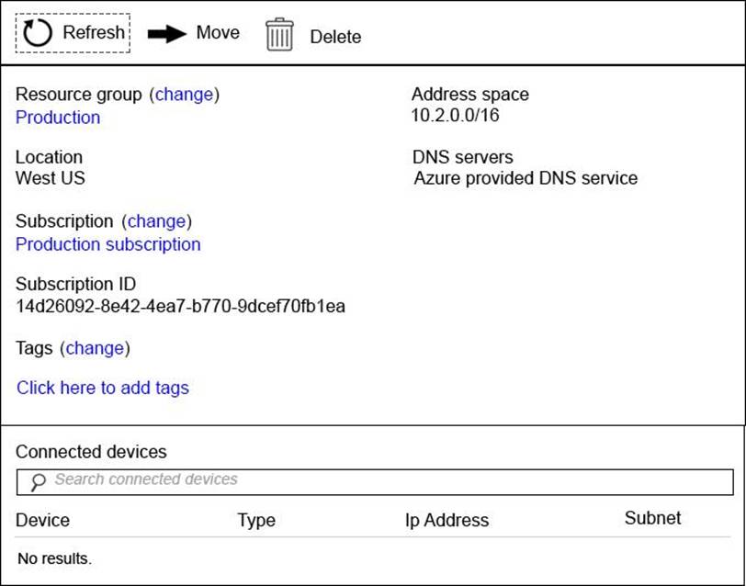This screenshot has height=586, width=746.
Task: Sort by the Device column header
Action: pos(42,521)
